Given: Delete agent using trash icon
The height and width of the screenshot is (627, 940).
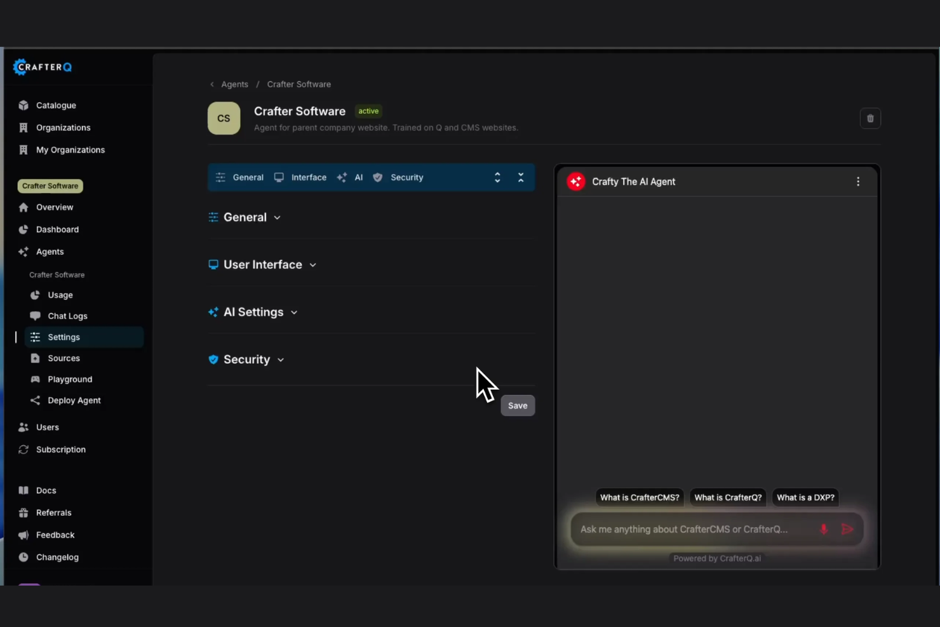Looking at the screenshot, I should (870, 118).
